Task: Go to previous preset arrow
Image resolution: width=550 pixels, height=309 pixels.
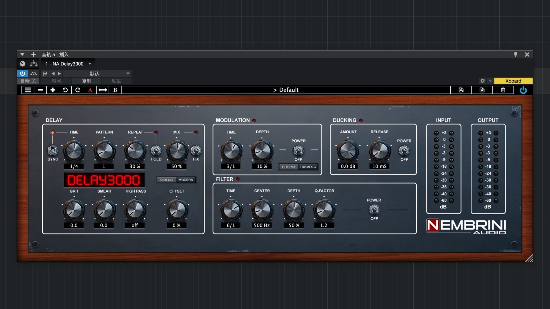Action: click(53, 74)
